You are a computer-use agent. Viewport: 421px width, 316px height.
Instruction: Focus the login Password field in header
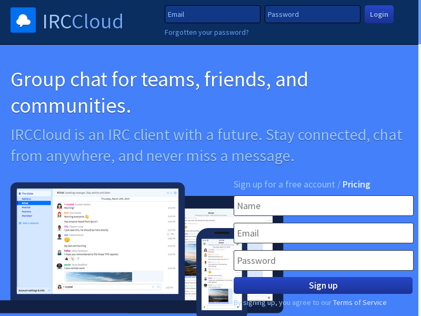(312, 14)
